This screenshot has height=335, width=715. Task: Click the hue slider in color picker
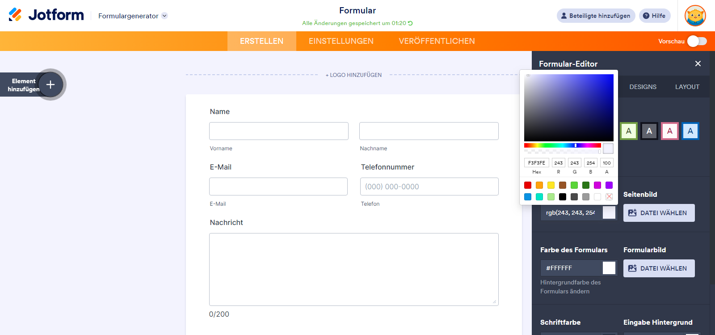(563, 145)
